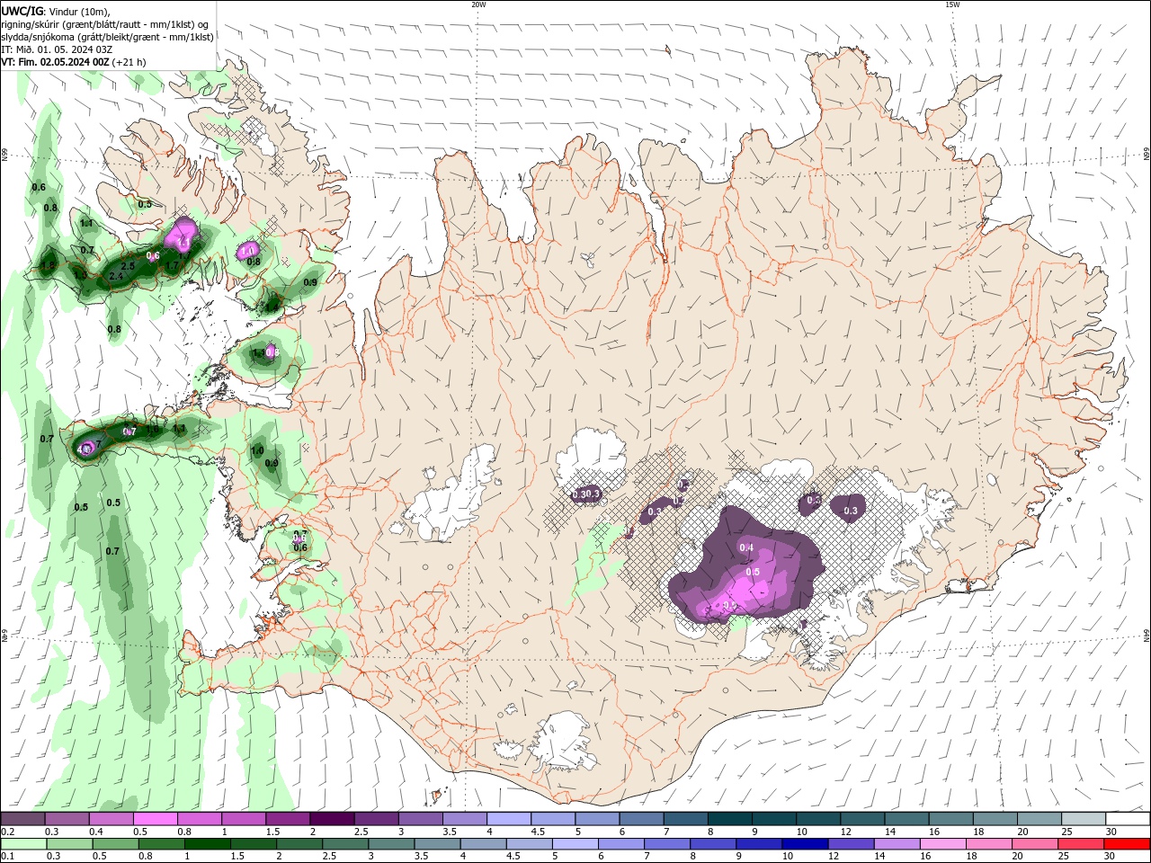Click the '20W' longitude label
Image resolution: width=1151 pixels, height=863 pixels.
pyautogui.click(x=478, y=4)
